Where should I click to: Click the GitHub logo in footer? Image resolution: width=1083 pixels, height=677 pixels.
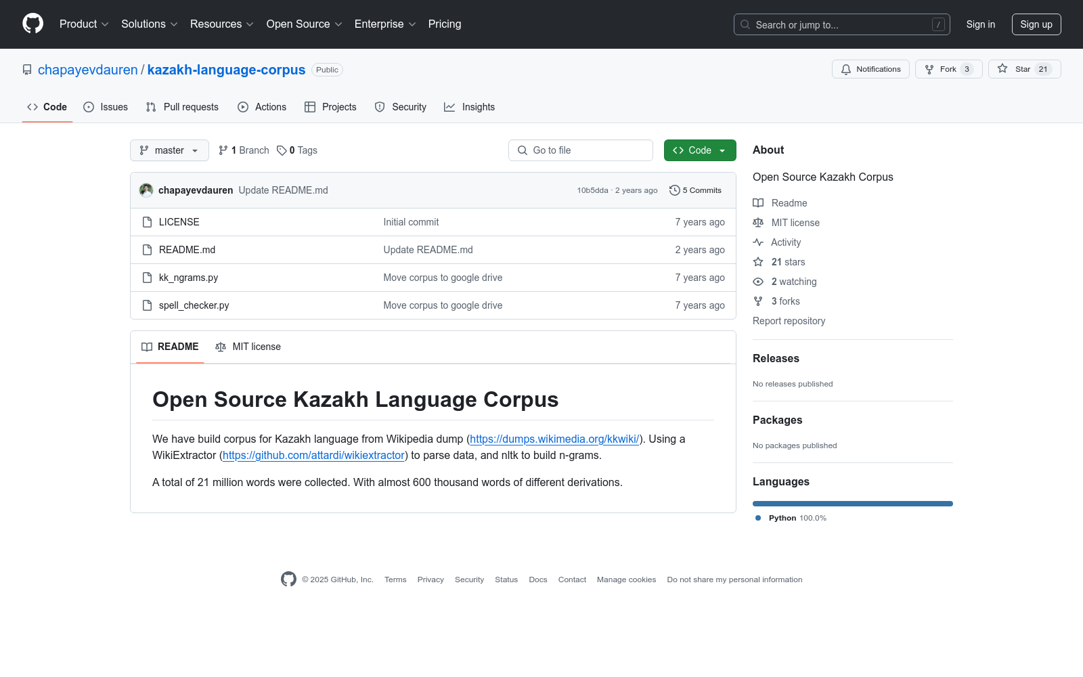(288, 580)
